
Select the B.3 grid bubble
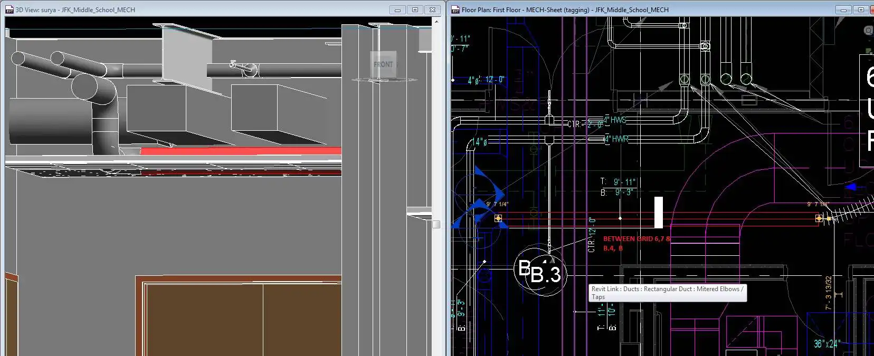(546, 275)
